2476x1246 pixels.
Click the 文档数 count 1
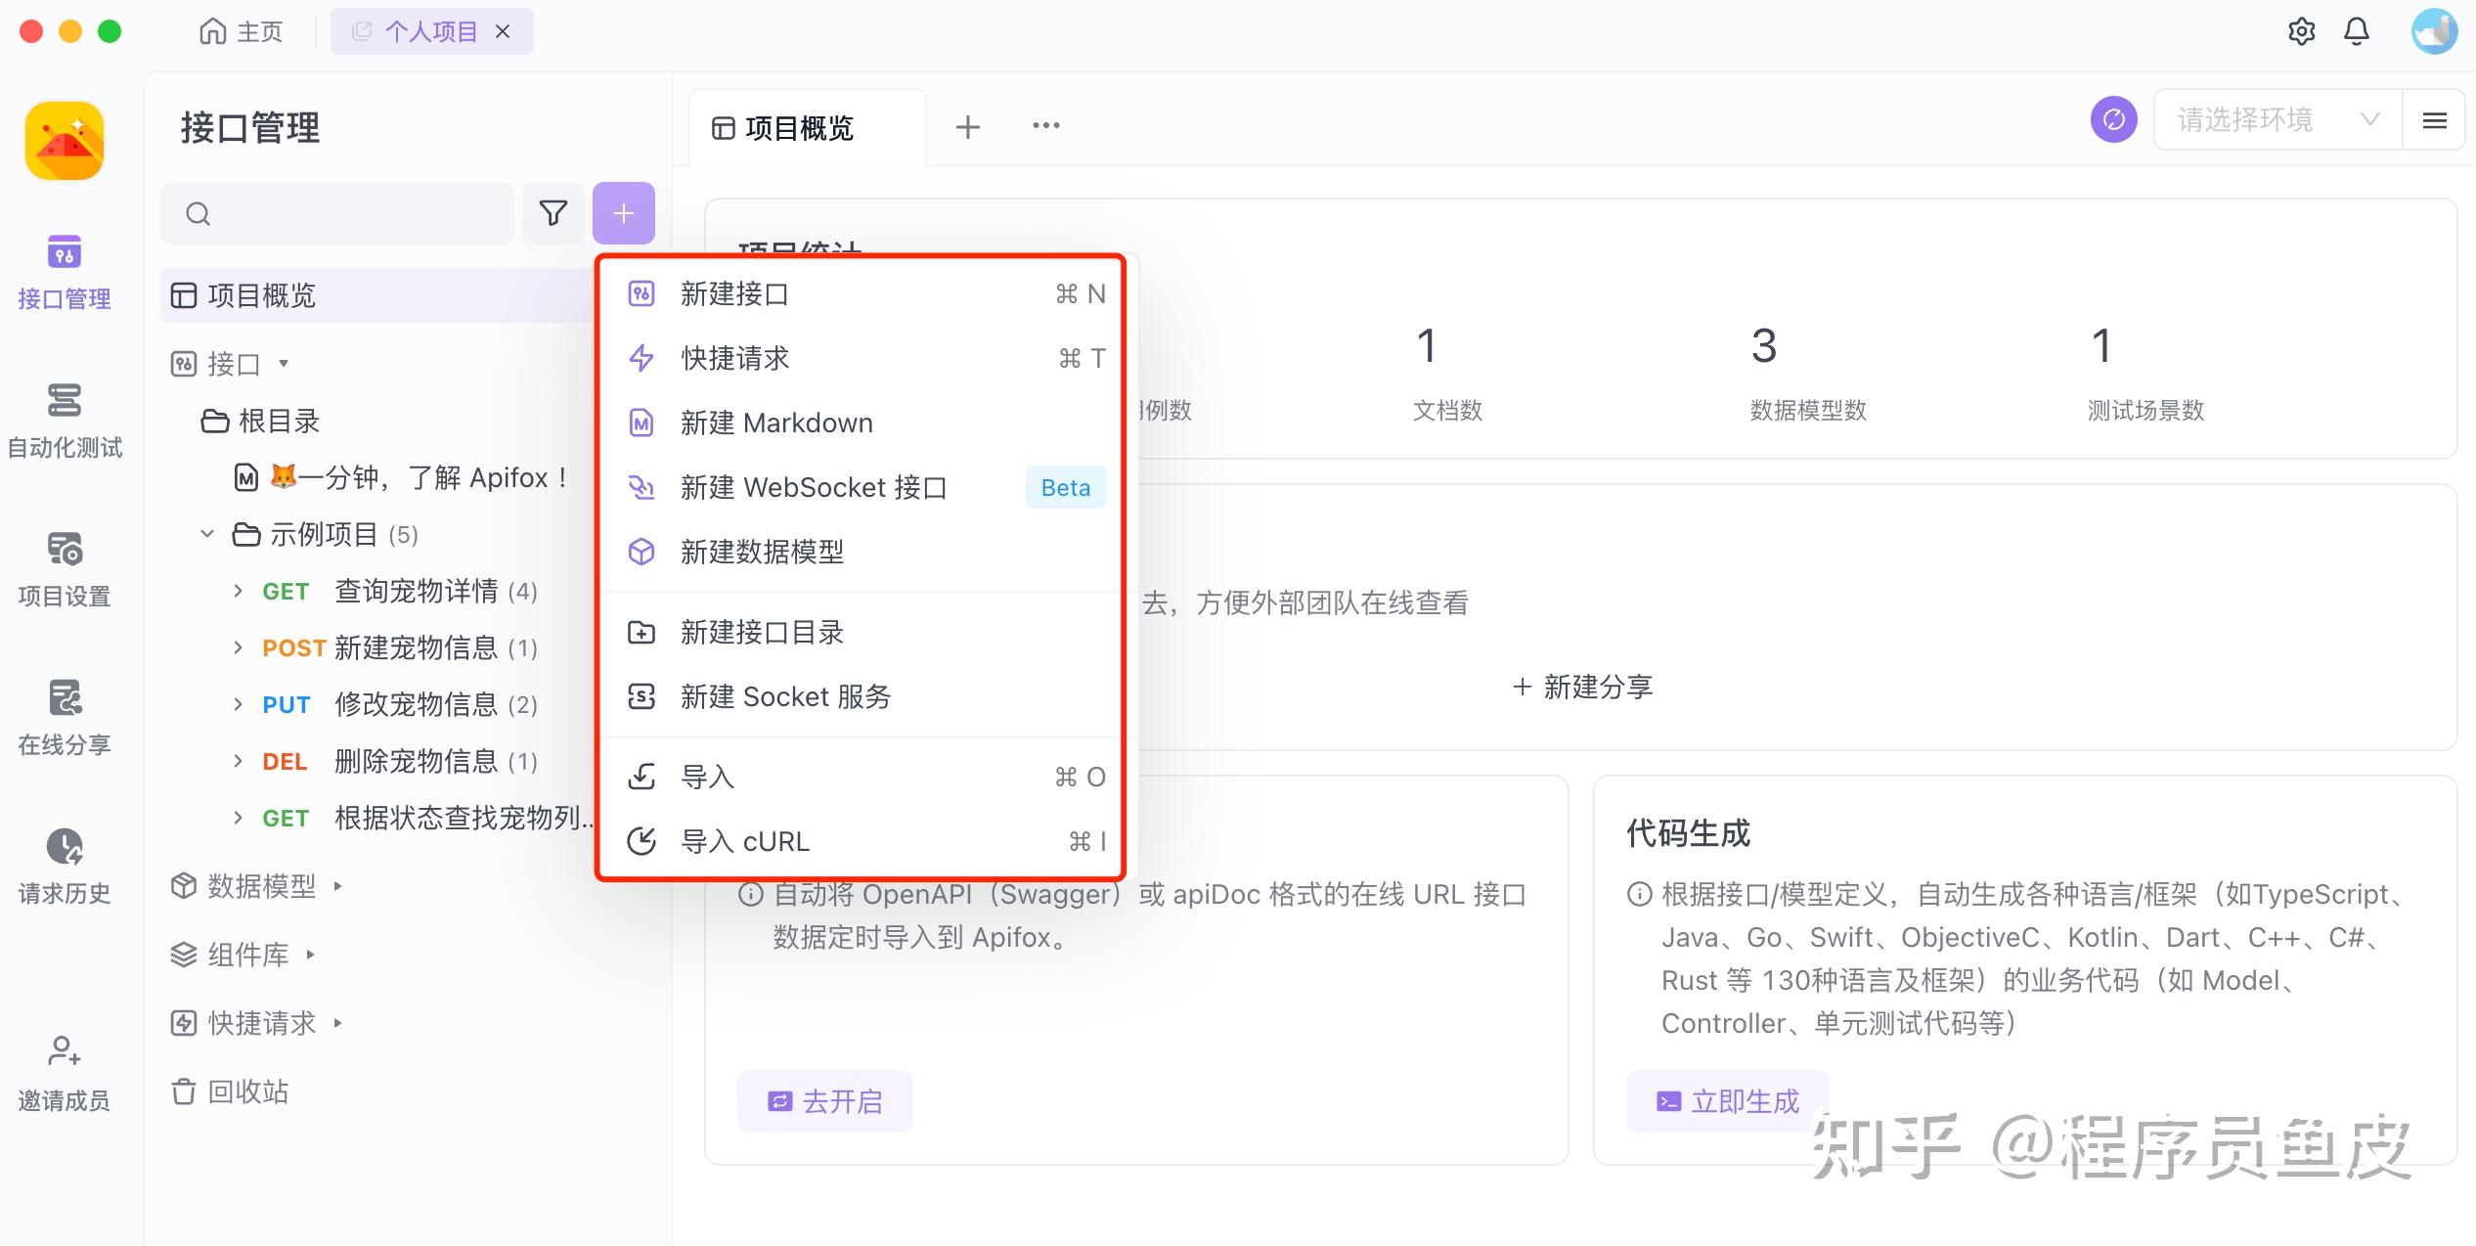[1427, 346]
